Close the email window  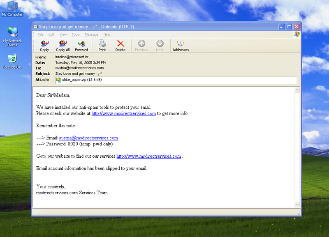[x=297, y=27]
